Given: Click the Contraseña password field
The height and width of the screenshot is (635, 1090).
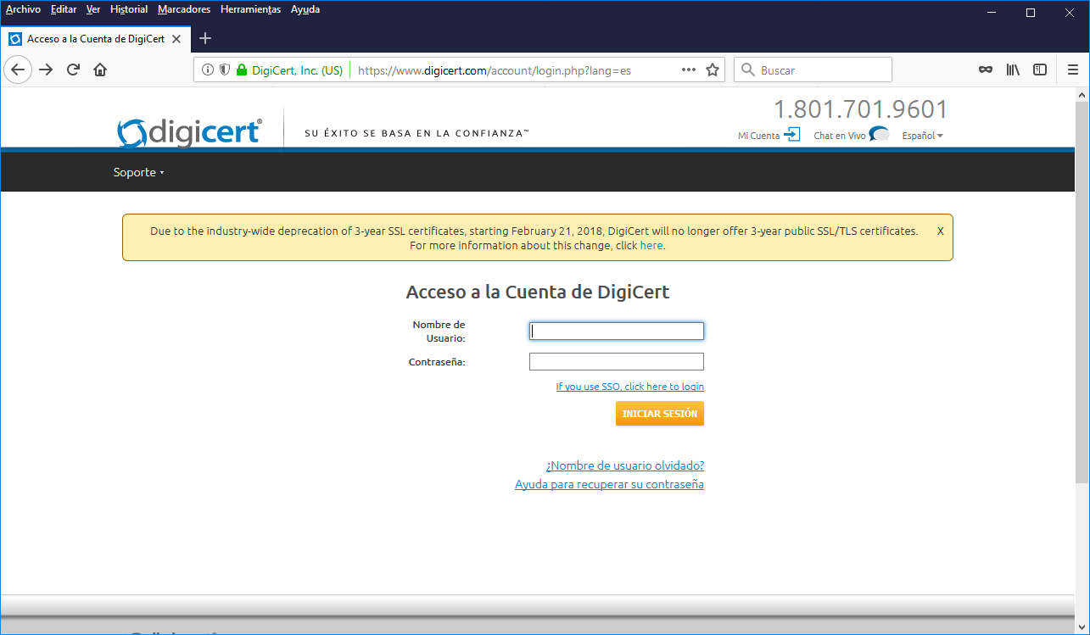Looking at the screenshot, I should pyautogui.click(x=616, y=362).
